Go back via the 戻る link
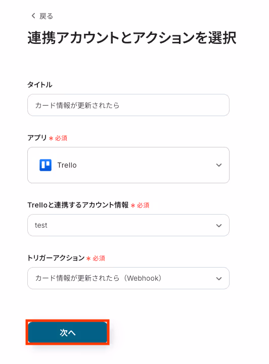The height and width of the screenshot is (364, 269). (x=42, y=16)
